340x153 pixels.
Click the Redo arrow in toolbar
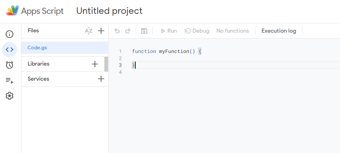click(x=128, y=31)
